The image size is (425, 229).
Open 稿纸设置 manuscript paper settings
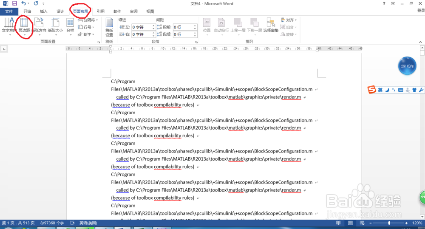pyautogui.click(x=109, y=27)
